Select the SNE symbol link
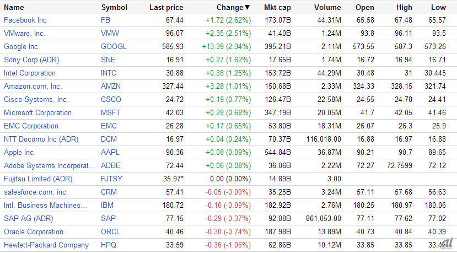 (x=109, y=60)
